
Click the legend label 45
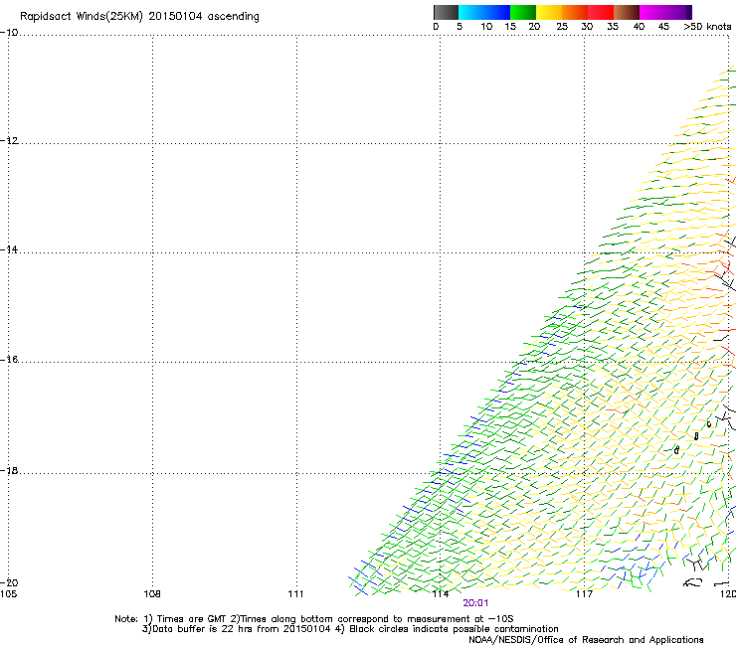(x=663, y=27)
